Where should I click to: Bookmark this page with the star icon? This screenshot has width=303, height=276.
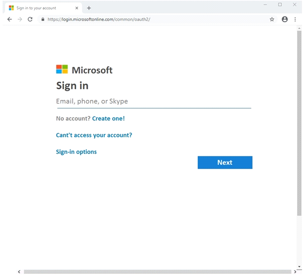[x=272, y=19]
